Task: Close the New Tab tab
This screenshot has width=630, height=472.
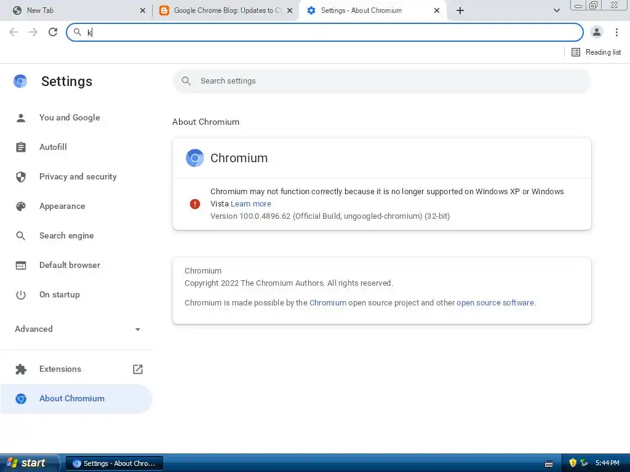Action: pyautogui.click(x=143, y=10)
